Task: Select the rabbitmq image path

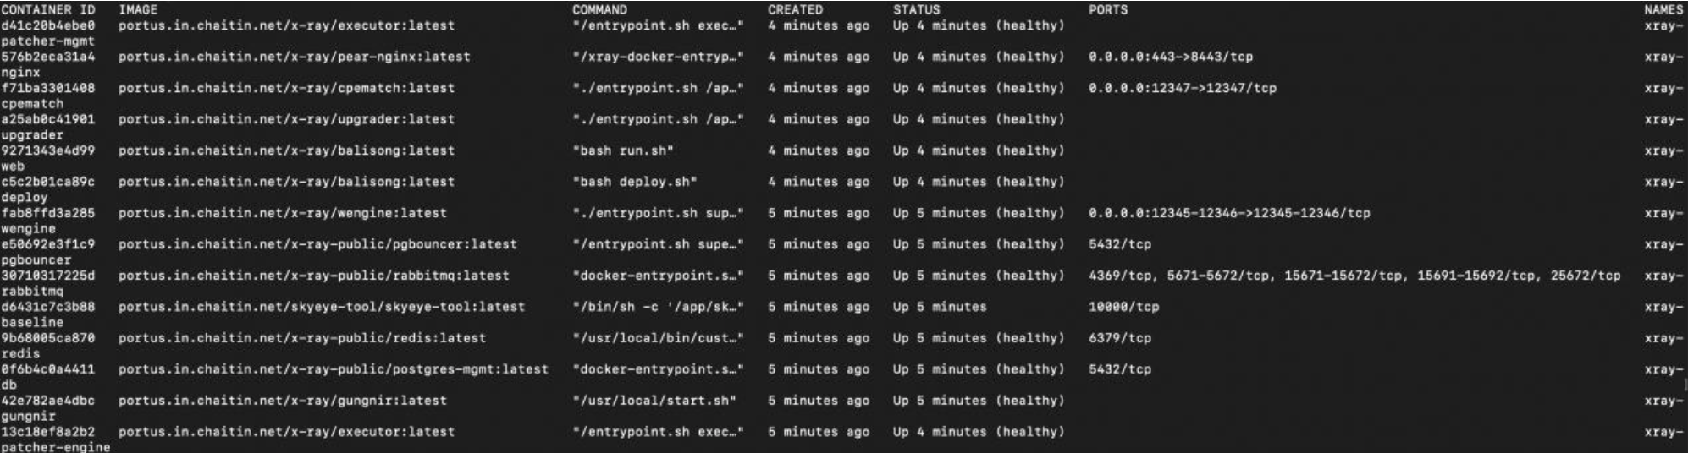Action: pyautogui.click(x=313, y=276)
